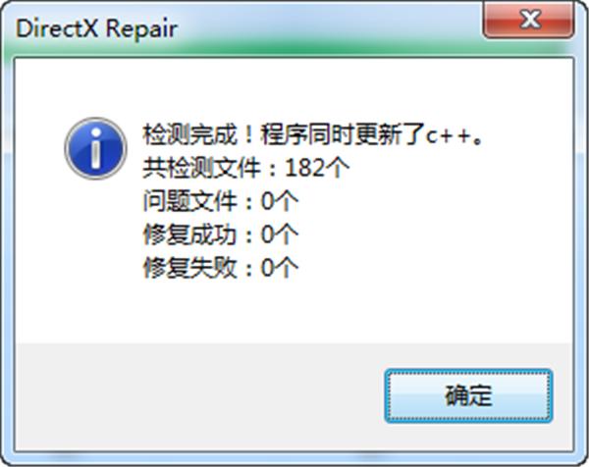Screen dimensions: 589x467
Task: Click the DirectX Repair title text
Action: coord(96,28)
